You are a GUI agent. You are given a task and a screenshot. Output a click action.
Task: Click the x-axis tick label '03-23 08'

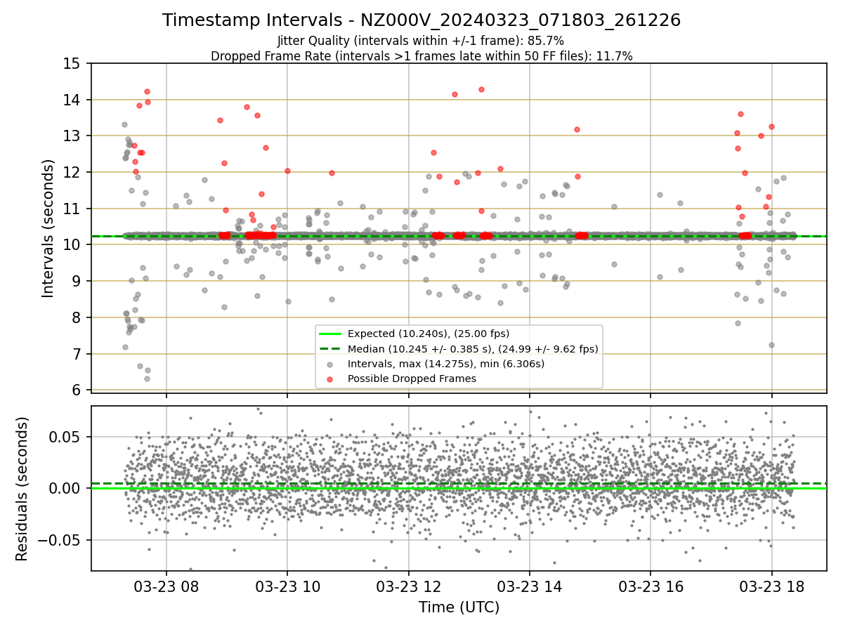pos(166,588)
